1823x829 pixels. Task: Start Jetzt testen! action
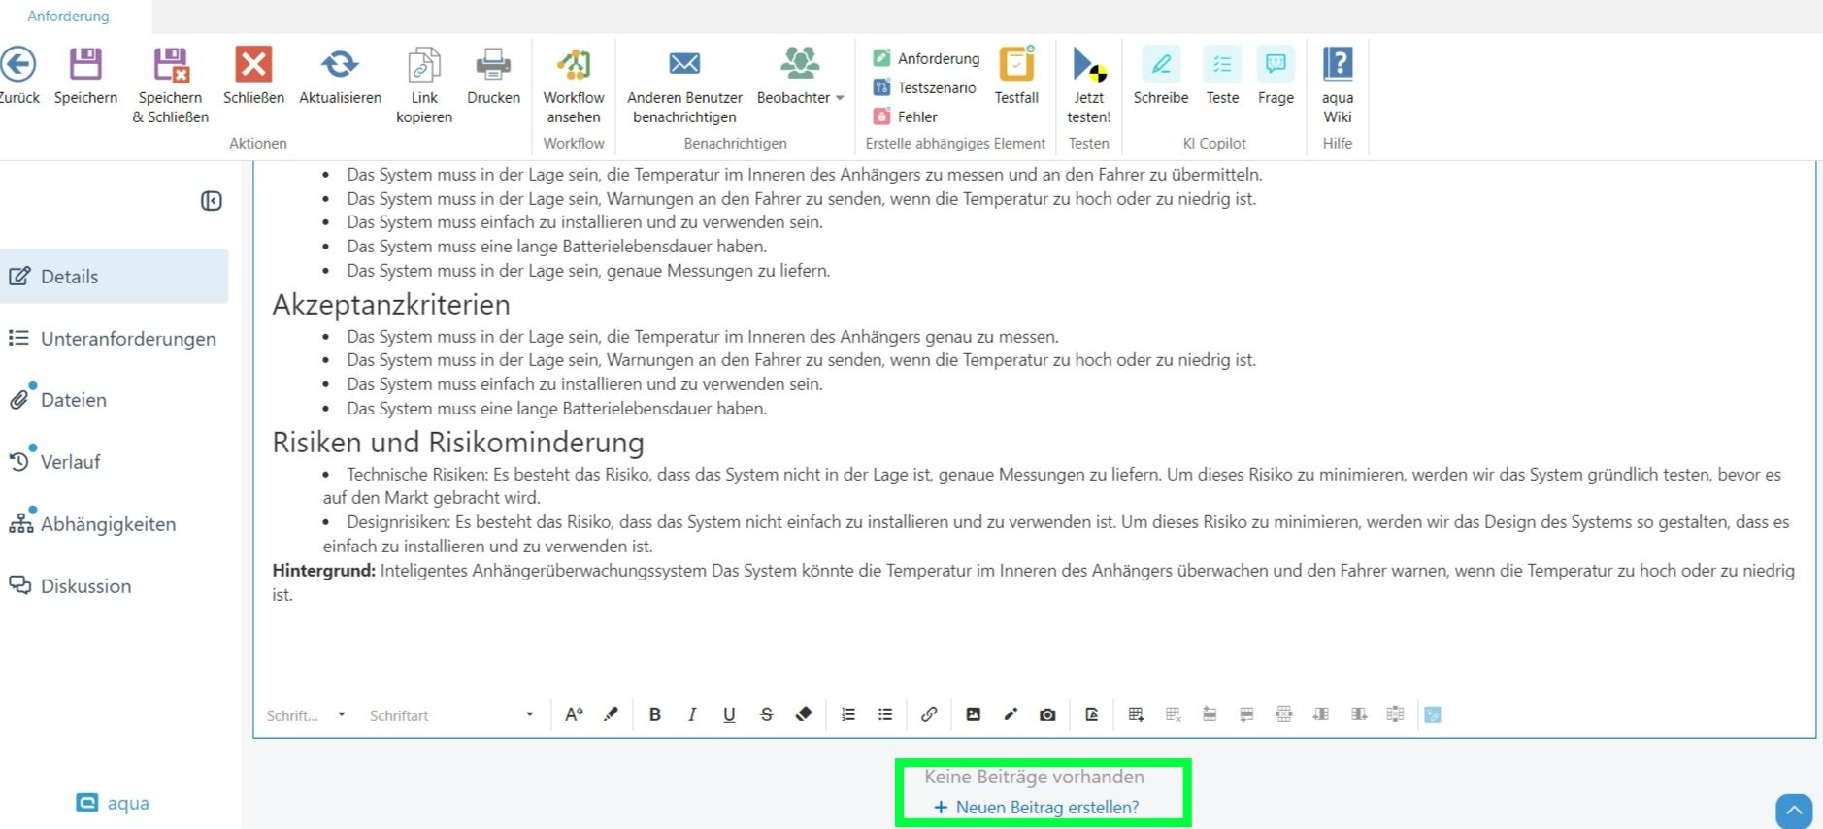1088,65
